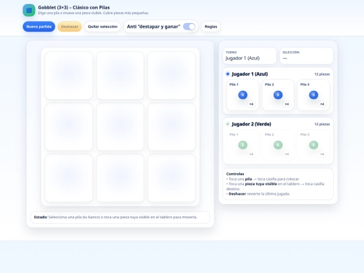
Task: Click the top-right board cell
Action: [x=172, y=75]
